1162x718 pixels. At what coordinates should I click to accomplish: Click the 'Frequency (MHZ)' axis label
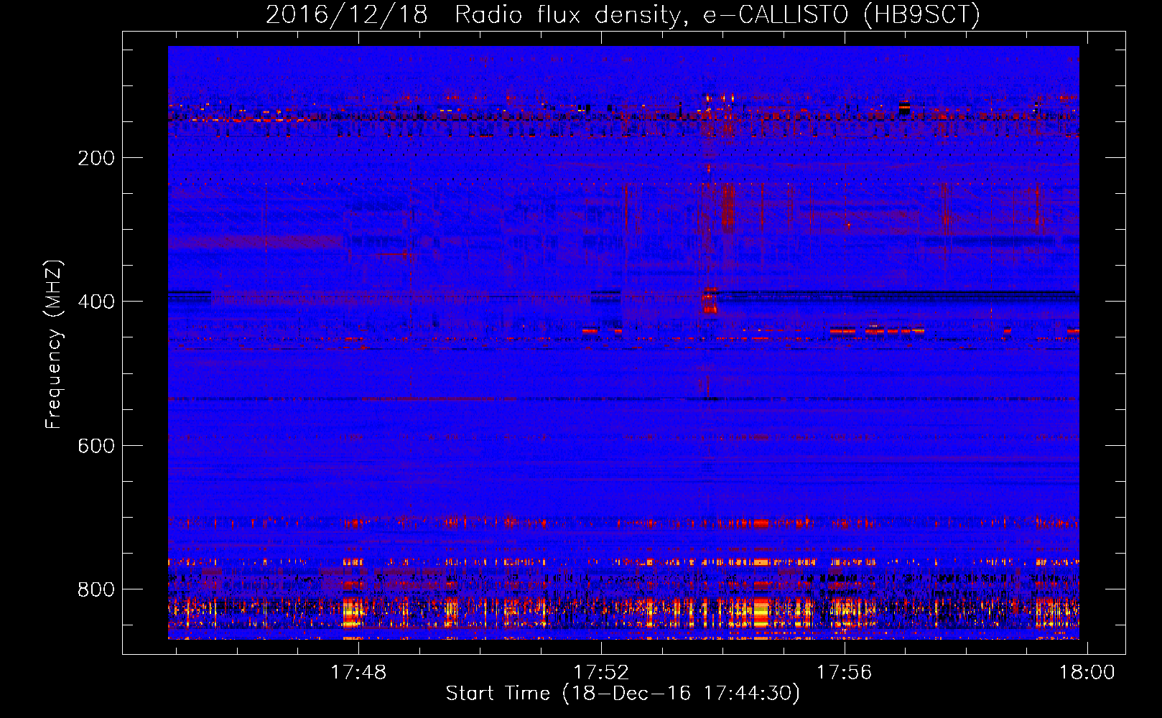point(54,345)
